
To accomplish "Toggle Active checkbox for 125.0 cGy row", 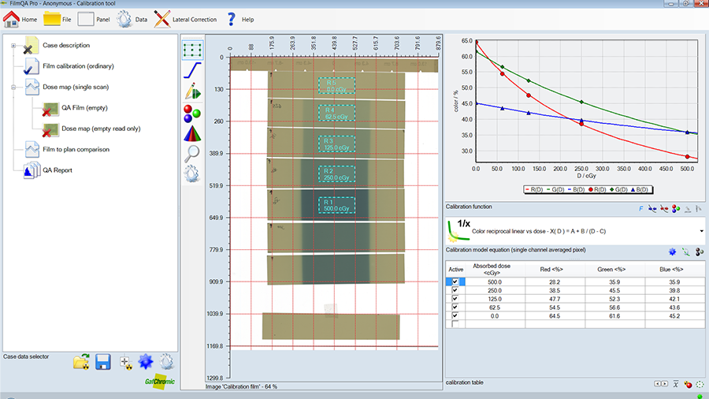I will tap(456, 299).
